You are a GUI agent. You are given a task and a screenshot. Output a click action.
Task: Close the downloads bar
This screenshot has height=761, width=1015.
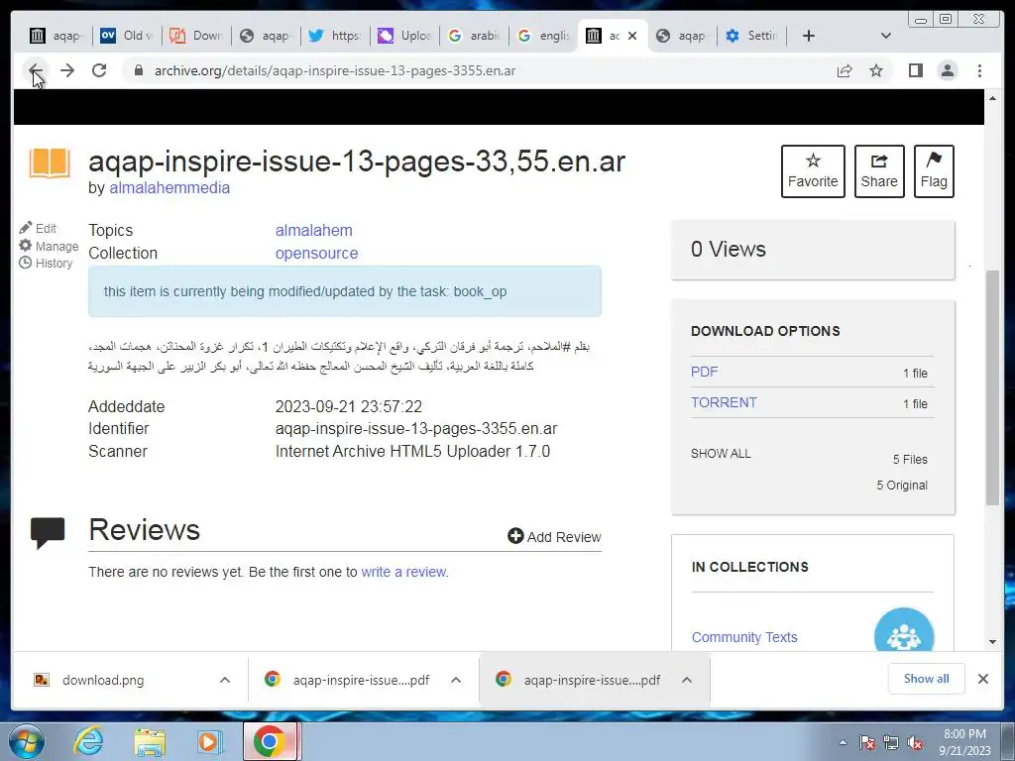[982, 679]
